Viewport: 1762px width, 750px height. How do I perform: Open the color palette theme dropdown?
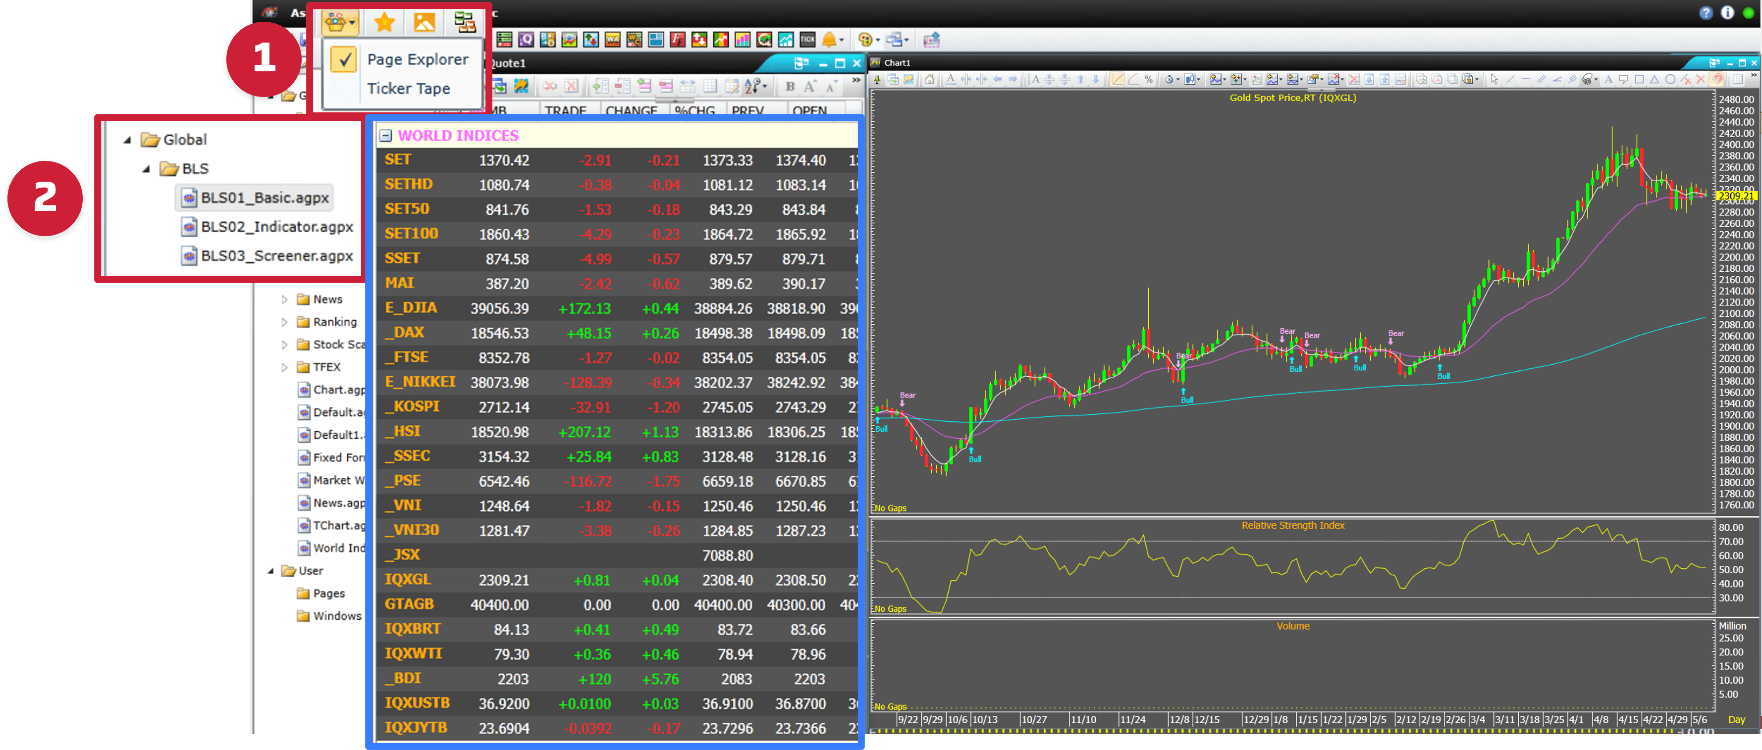pos(867,40)
